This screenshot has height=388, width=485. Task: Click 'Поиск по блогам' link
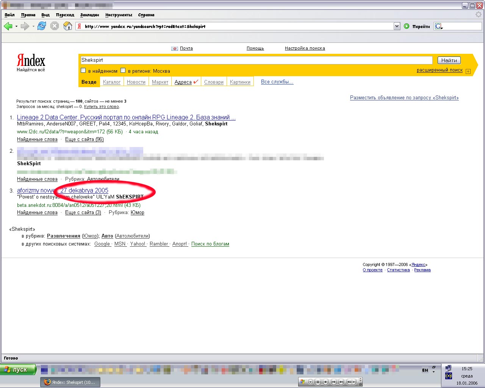[210, 244]
